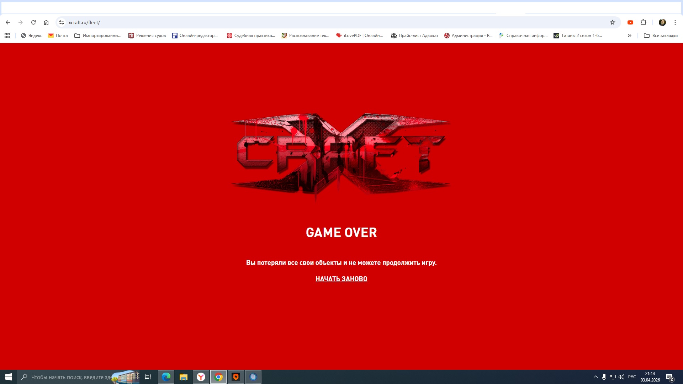The height and width of the screenshot is (384, 683).
Task: Click the НАЧАТЬ ЗАНОВО link
Action: pos(341,279)
